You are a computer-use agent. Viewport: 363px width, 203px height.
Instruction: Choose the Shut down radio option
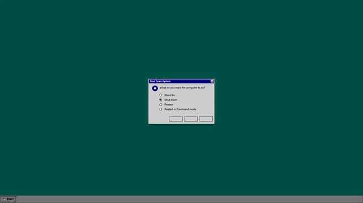(x=160, y=100)
